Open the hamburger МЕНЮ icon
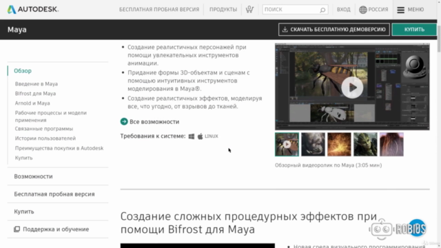The image size is (441, 248). (400, 10)
